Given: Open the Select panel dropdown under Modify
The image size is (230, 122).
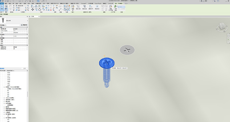Looking at the screenshot, I should coord(2,12).
